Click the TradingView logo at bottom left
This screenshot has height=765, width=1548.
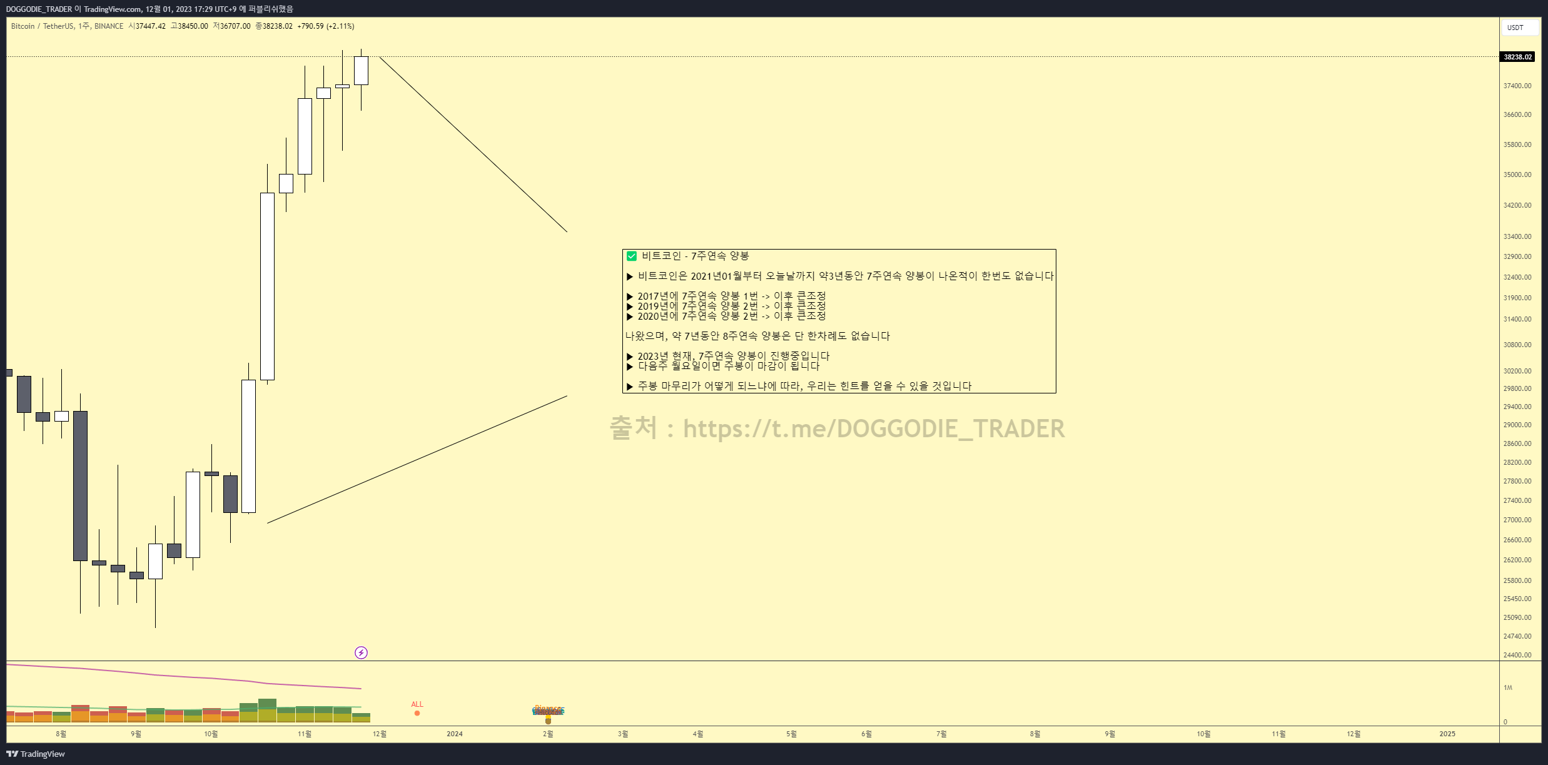36,754
